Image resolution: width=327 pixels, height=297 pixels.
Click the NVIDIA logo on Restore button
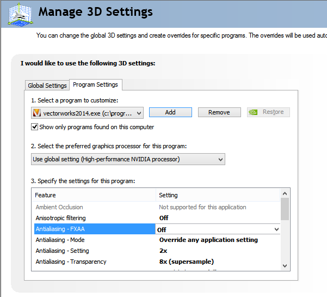253,112
